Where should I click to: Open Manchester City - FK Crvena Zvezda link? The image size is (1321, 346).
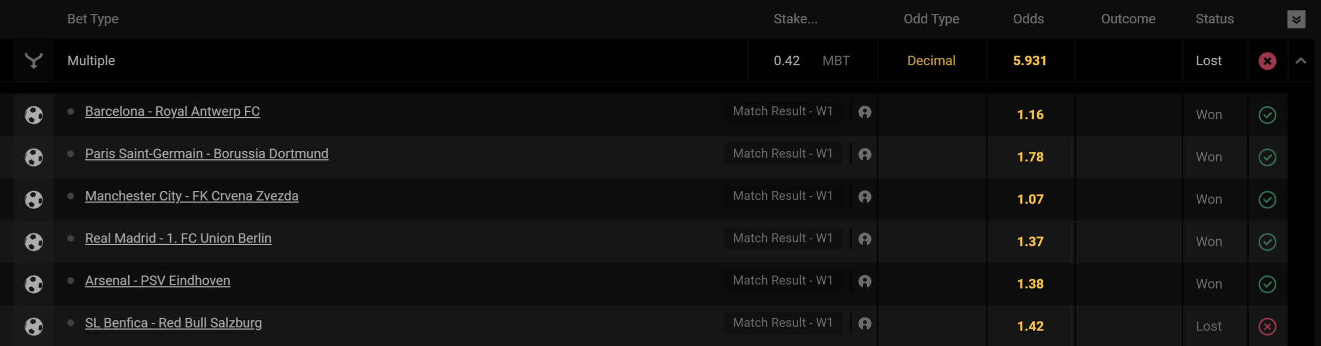[191, 196]
